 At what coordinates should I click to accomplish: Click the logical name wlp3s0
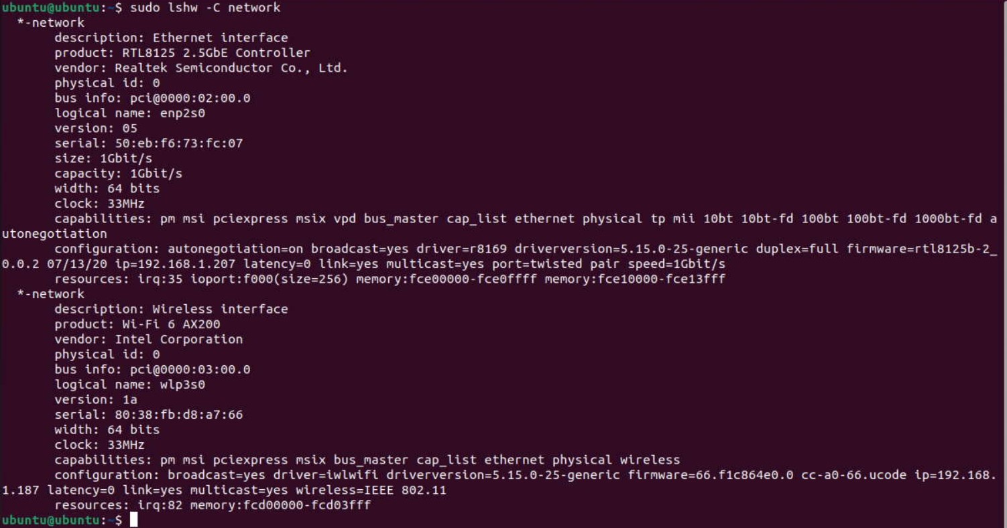pos(182,384)
